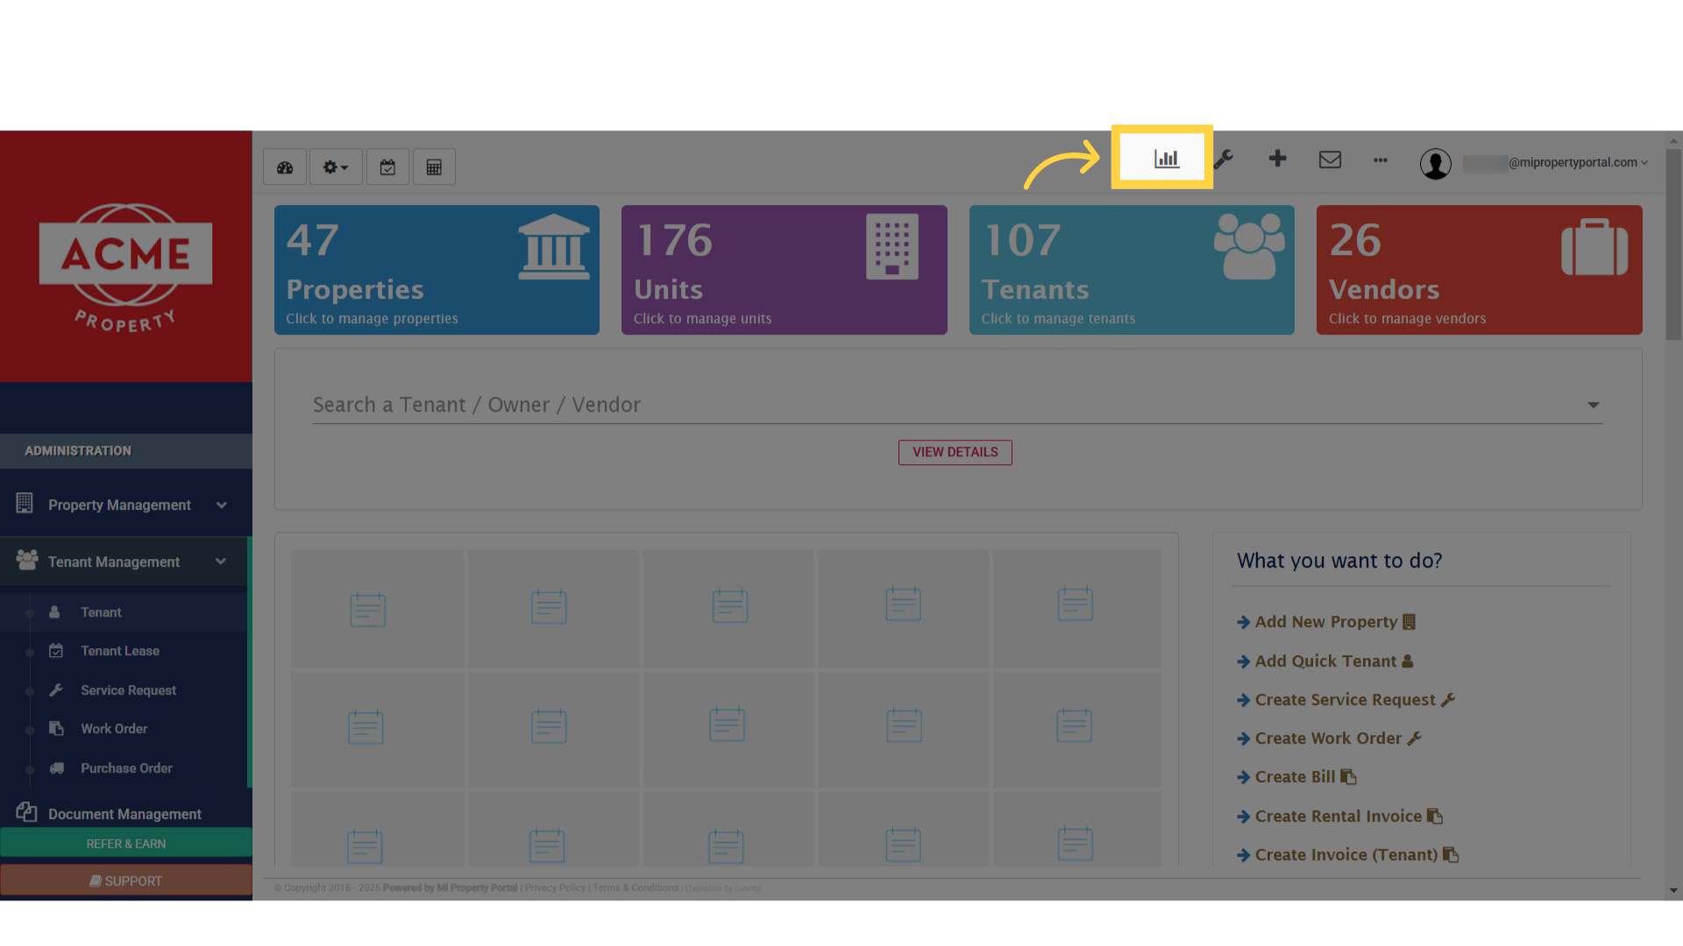Open the three-dots more options icon
The width and height of the screenshot is (1683, 946).
coord(1381,160)
